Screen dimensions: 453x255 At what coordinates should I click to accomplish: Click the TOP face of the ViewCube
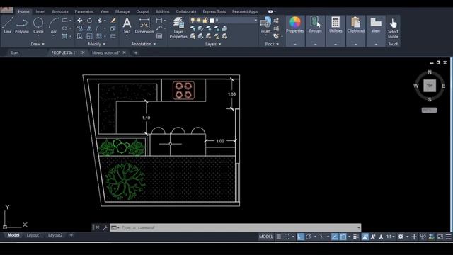[x=430, y=86]
